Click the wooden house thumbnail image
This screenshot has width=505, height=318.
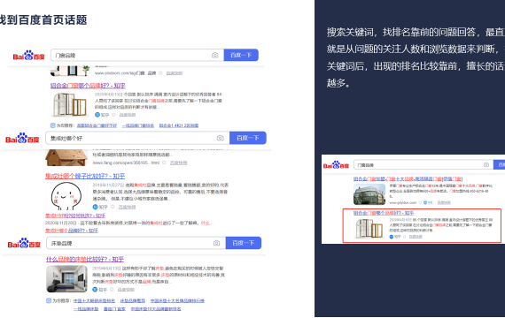(x=66, y=158)
